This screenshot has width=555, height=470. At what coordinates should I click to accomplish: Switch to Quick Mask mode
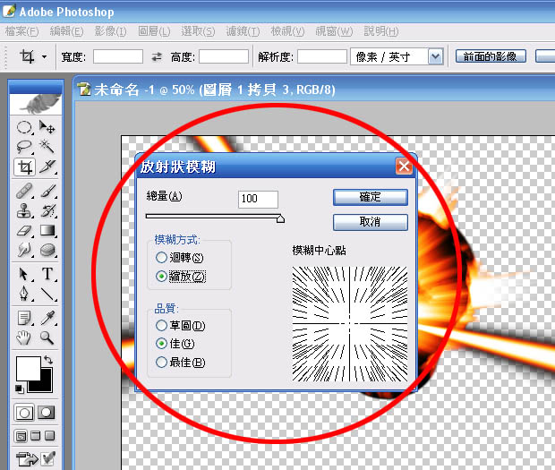pos(47,413)
